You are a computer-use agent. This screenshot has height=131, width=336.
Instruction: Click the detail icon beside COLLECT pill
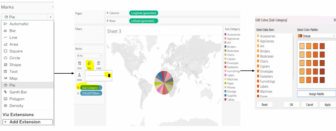(x=78, y=93)
